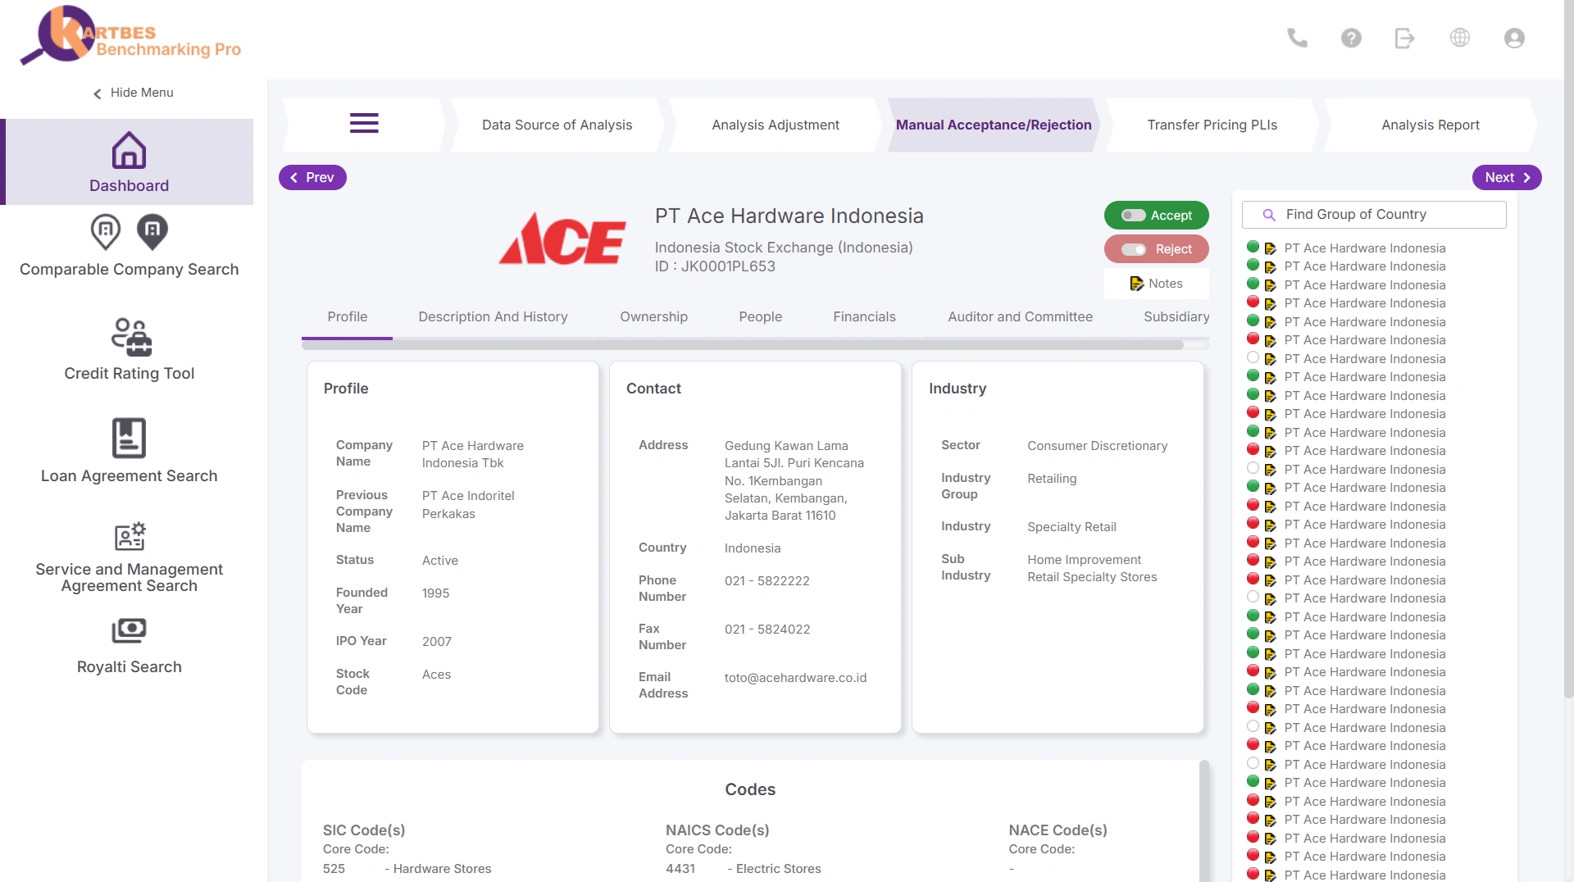
Task: Click the green status dot on topmost list entry
Action: click(x=1253, y=247)
